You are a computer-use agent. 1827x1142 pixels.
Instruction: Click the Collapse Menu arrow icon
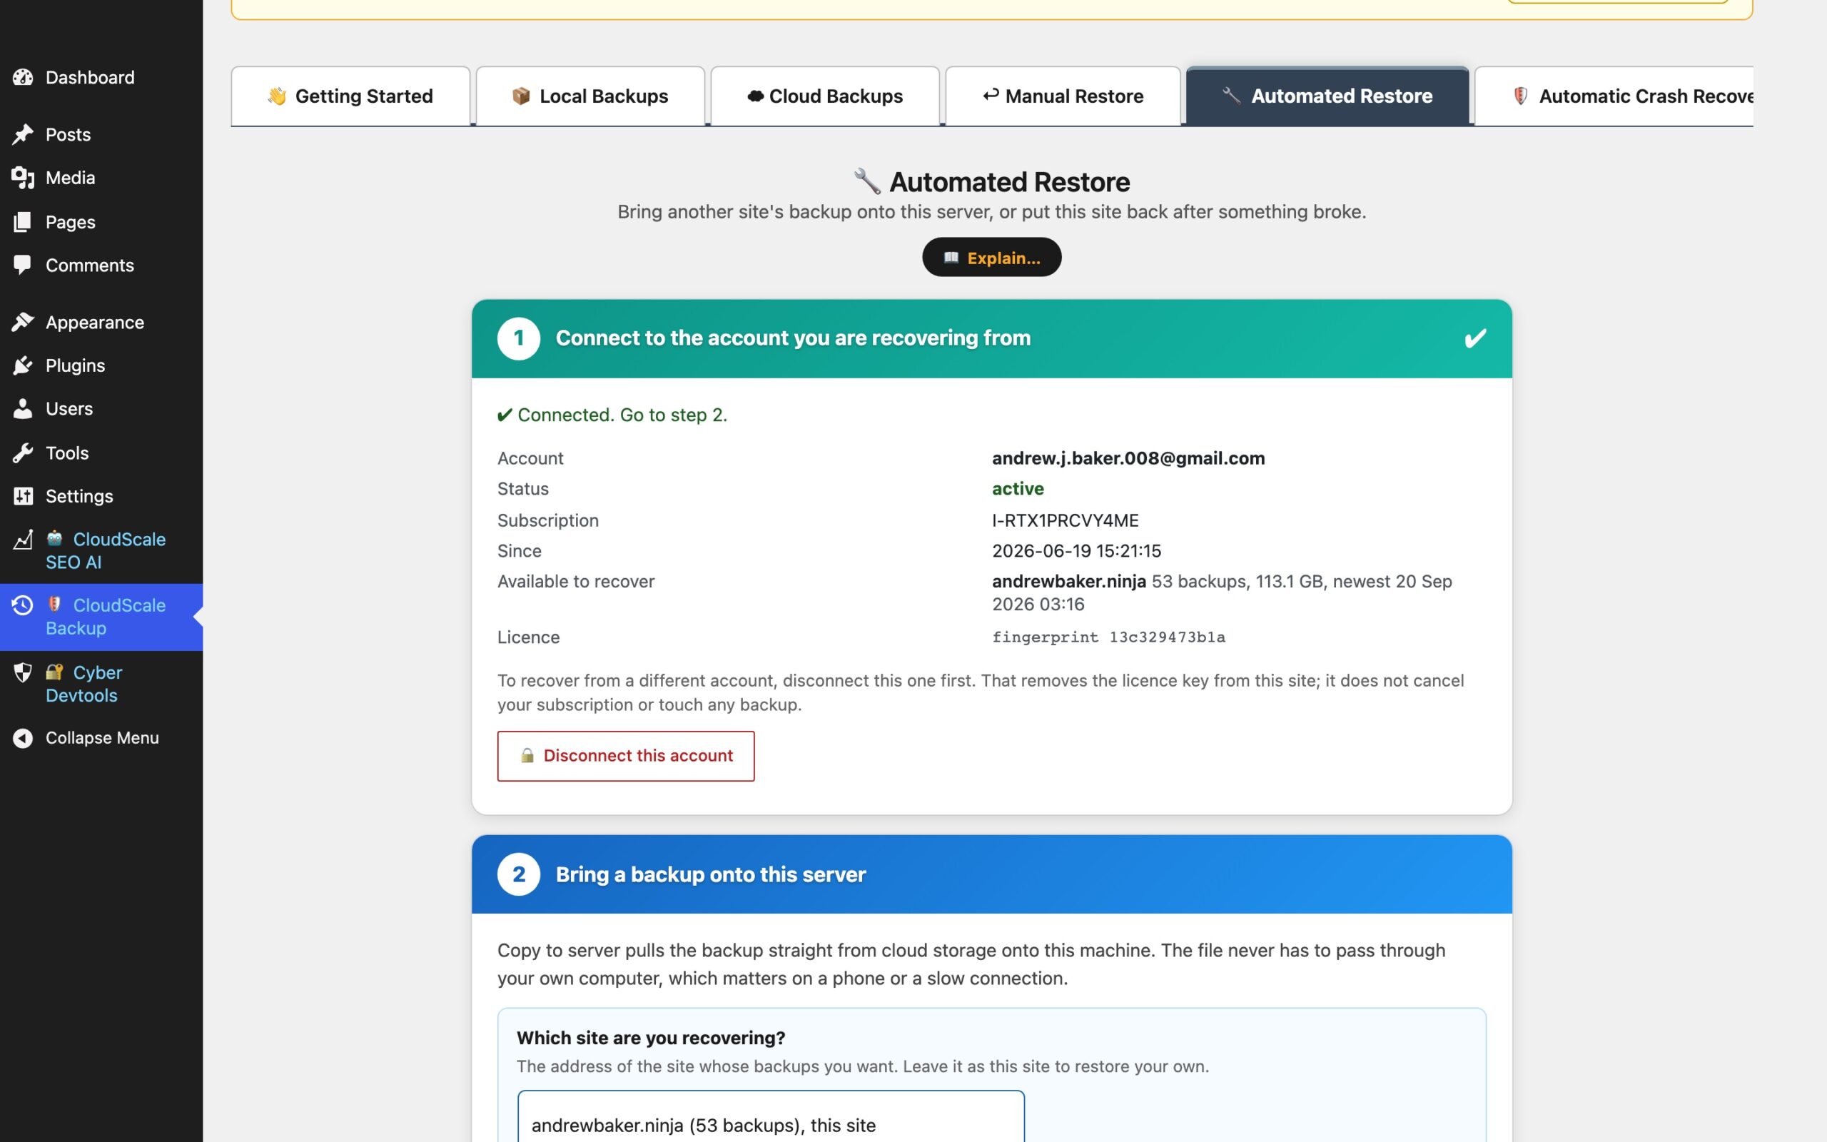(23, 738)
